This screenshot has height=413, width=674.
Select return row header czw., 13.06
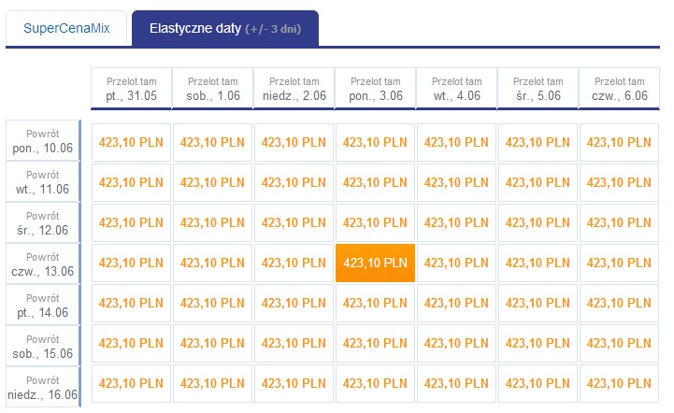(x=43, y=263)
